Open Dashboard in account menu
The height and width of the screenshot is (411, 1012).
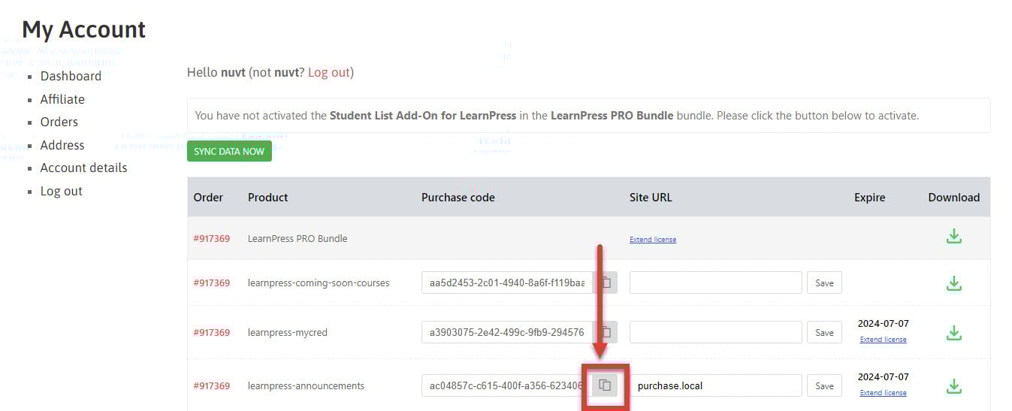[x=71, y=76]
